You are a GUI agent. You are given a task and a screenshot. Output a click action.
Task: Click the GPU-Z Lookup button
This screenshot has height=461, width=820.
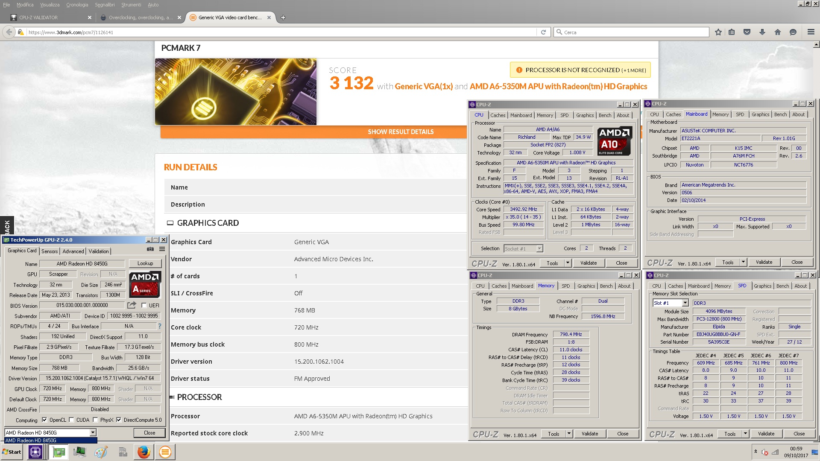[x=145, y=263]
